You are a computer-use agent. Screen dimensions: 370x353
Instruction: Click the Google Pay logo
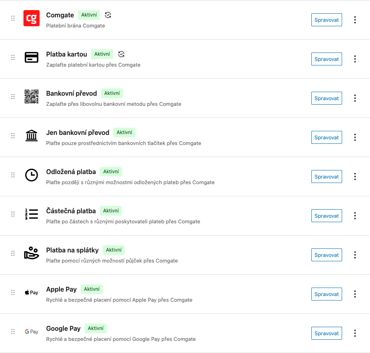point(32,332)
